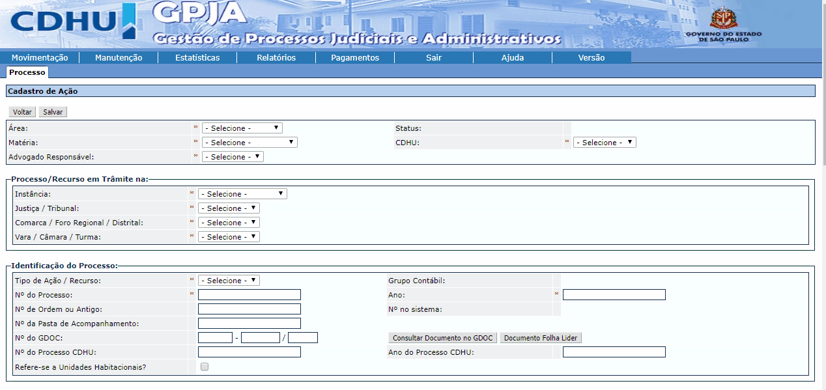The image size is (826, 390).
Task: Click the Voltar button
Action: point(23,112)
